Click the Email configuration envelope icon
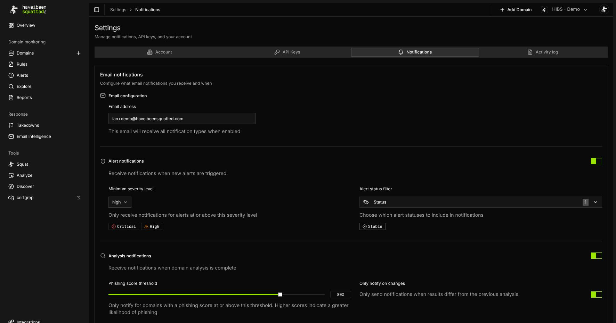616x323 pixels. (x=103, y=96)
